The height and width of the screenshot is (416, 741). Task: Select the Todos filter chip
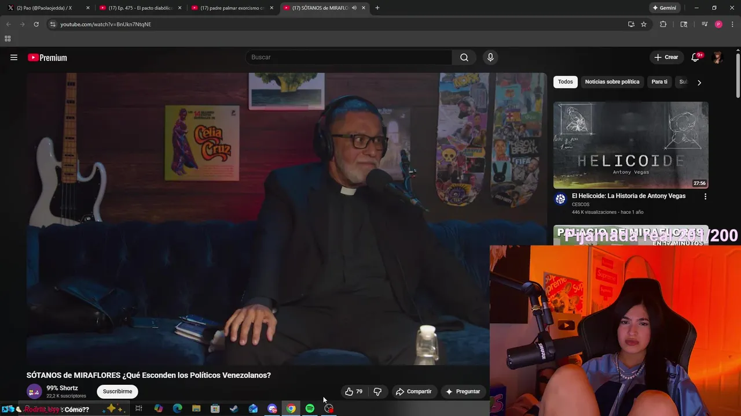click(566, 82)
